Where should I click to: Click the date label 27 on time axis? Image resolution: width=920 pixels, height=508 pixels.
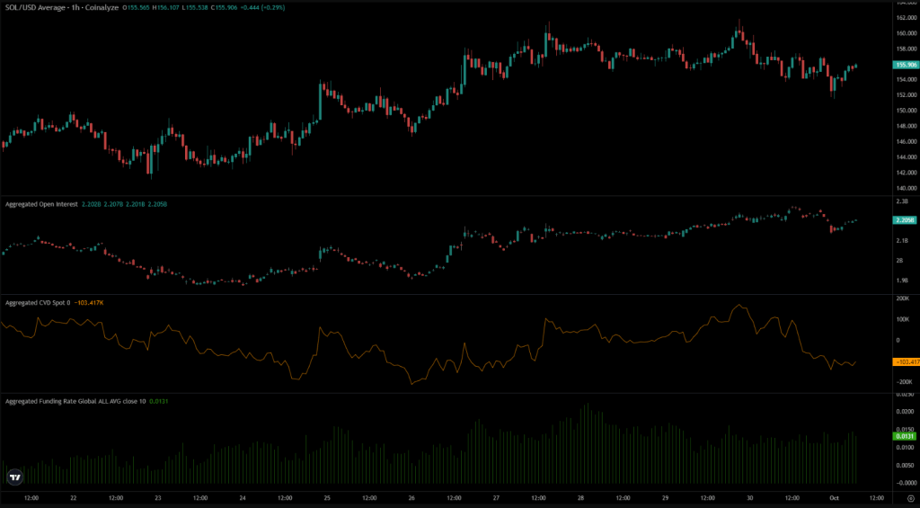tap(496, 498)
